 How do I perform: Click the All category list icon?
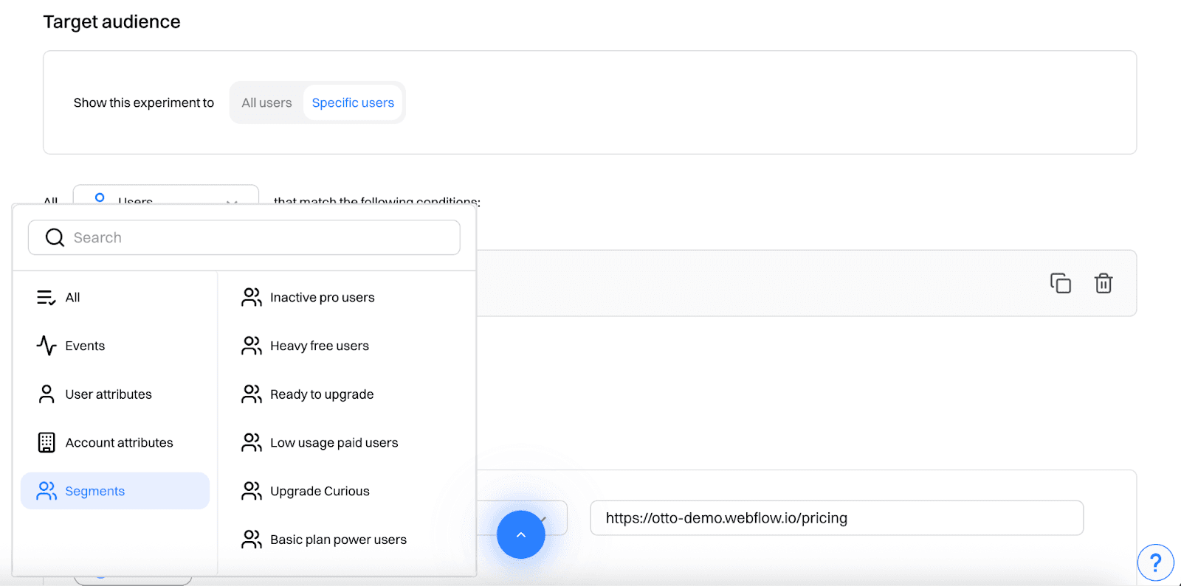[47, 297]
